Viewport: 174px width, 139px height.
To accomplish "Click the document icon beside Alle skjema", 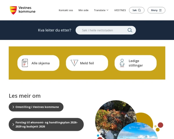I will click(25, 63).
